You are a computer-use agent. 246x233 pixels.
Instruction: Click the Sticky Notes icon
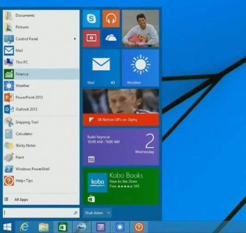[9, 146]
